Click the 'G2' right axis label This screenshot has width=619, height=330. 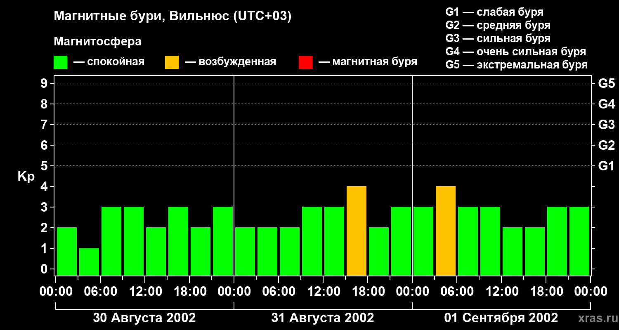click(606, 145)
